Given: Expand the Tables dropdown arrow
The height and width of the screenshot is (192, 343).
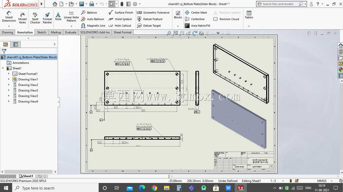Looking at the screenshot, I should pyautogui.click(x=249, y=26).
